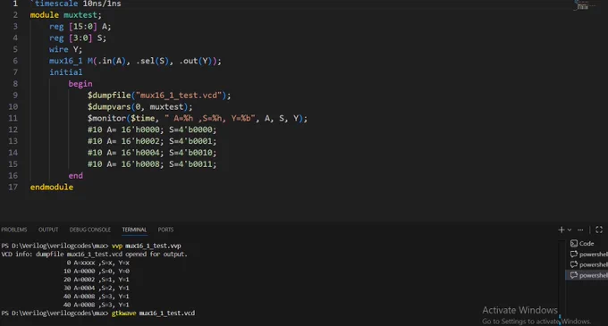The image size is (608, 326).
Task: Click the $monitor statement
Action: (198, 118)
